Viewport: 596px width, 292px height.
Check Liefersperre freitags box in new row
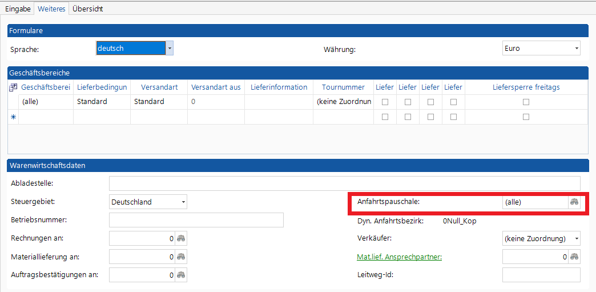526,117
